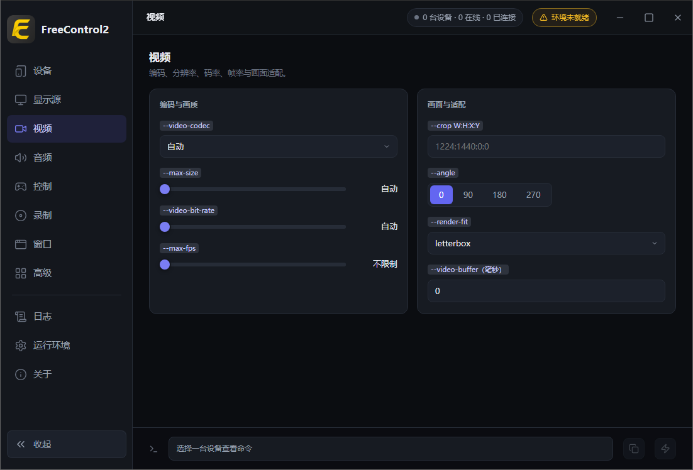Click the command preview text box
693x470 pixels.
391,449
